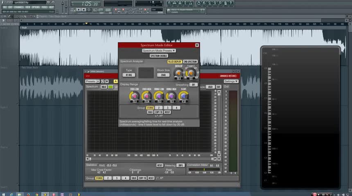Image resolution: width=352 pixels, height=196 pixels.
Task: Open SPAN Settings dropdown
Action: click(231, 81)
